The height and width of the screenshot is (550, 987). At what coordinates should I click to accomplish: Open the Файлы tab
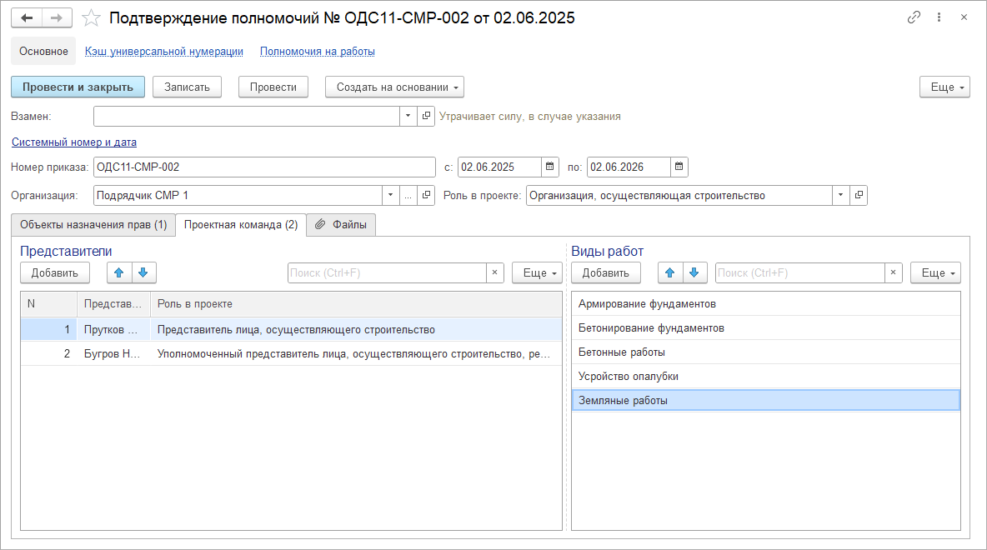tap(342, 225)
